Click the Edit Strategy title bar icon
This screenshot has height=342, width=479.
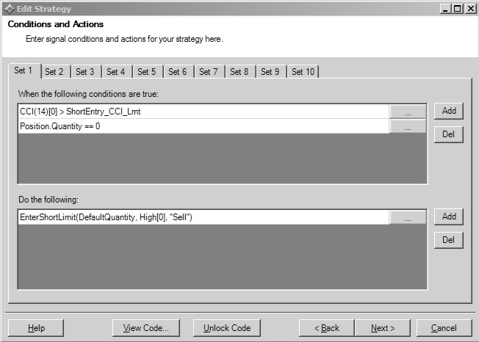click(x=10, y=9)
